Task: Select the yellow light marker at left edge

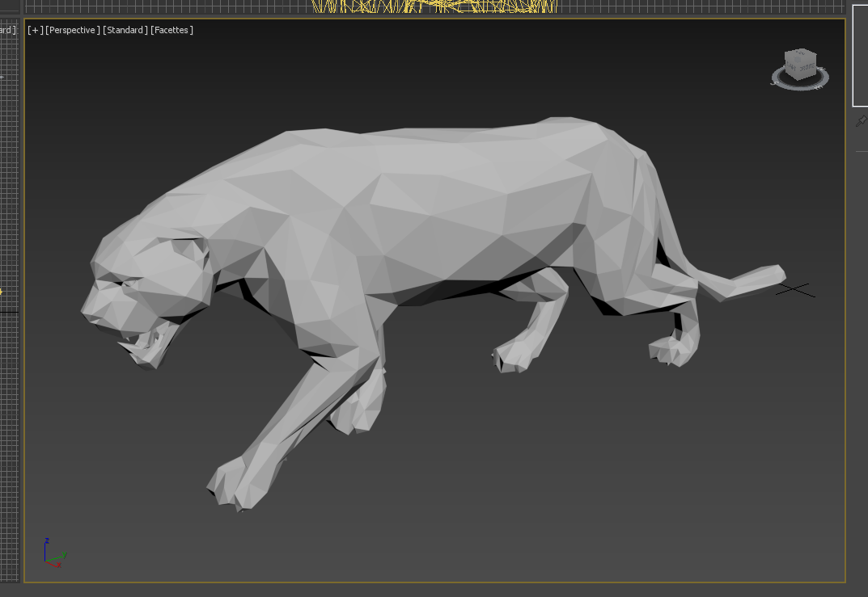Action: pos(2,292)
